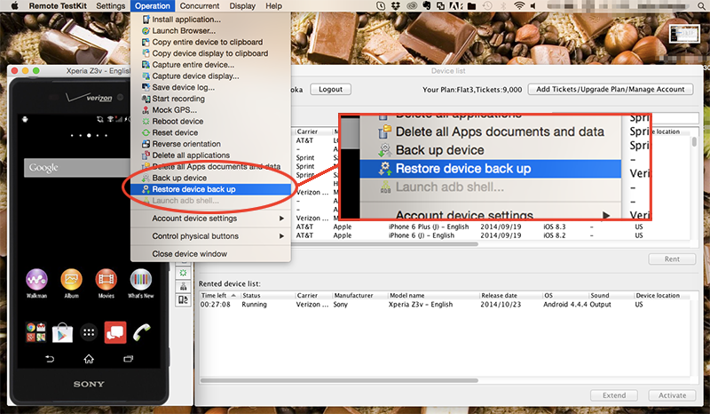Click the volume icon in the menu bar
Image resolution: width=710 pixels, height=414 pixels.
pos(533,6)
